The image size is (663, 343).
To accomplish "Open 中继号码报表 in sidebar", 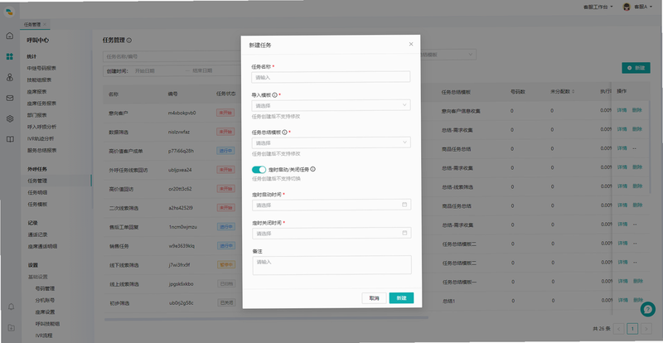I will [x=42, y=68].
